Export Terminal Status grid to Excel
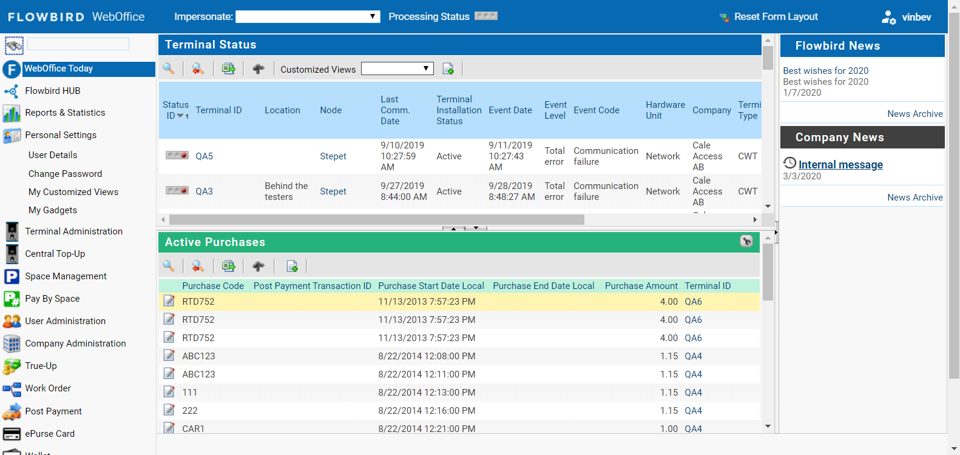 [228, 68]
